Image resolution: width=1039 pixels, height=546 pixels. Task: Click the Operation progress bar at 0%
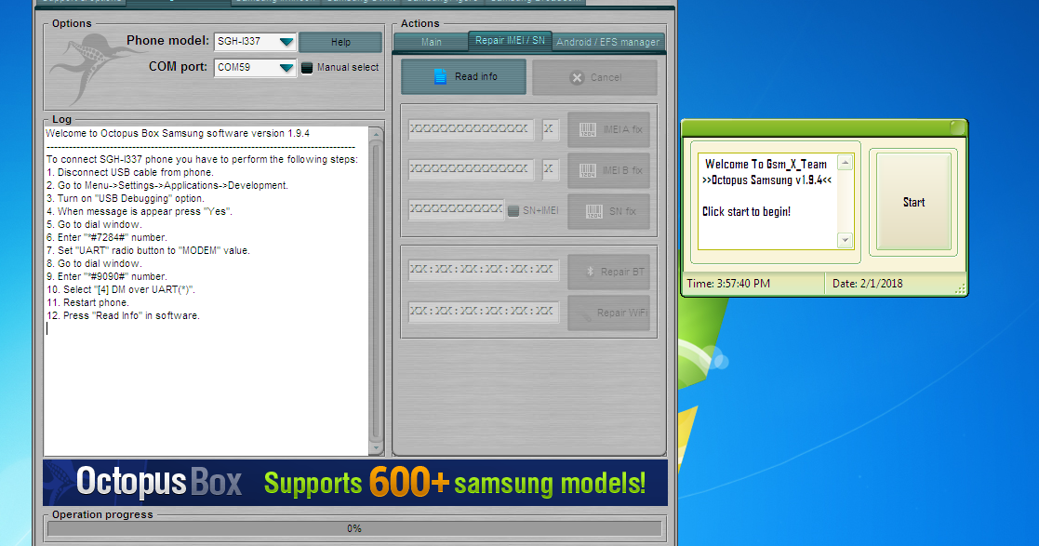click(x=354, y=528)
